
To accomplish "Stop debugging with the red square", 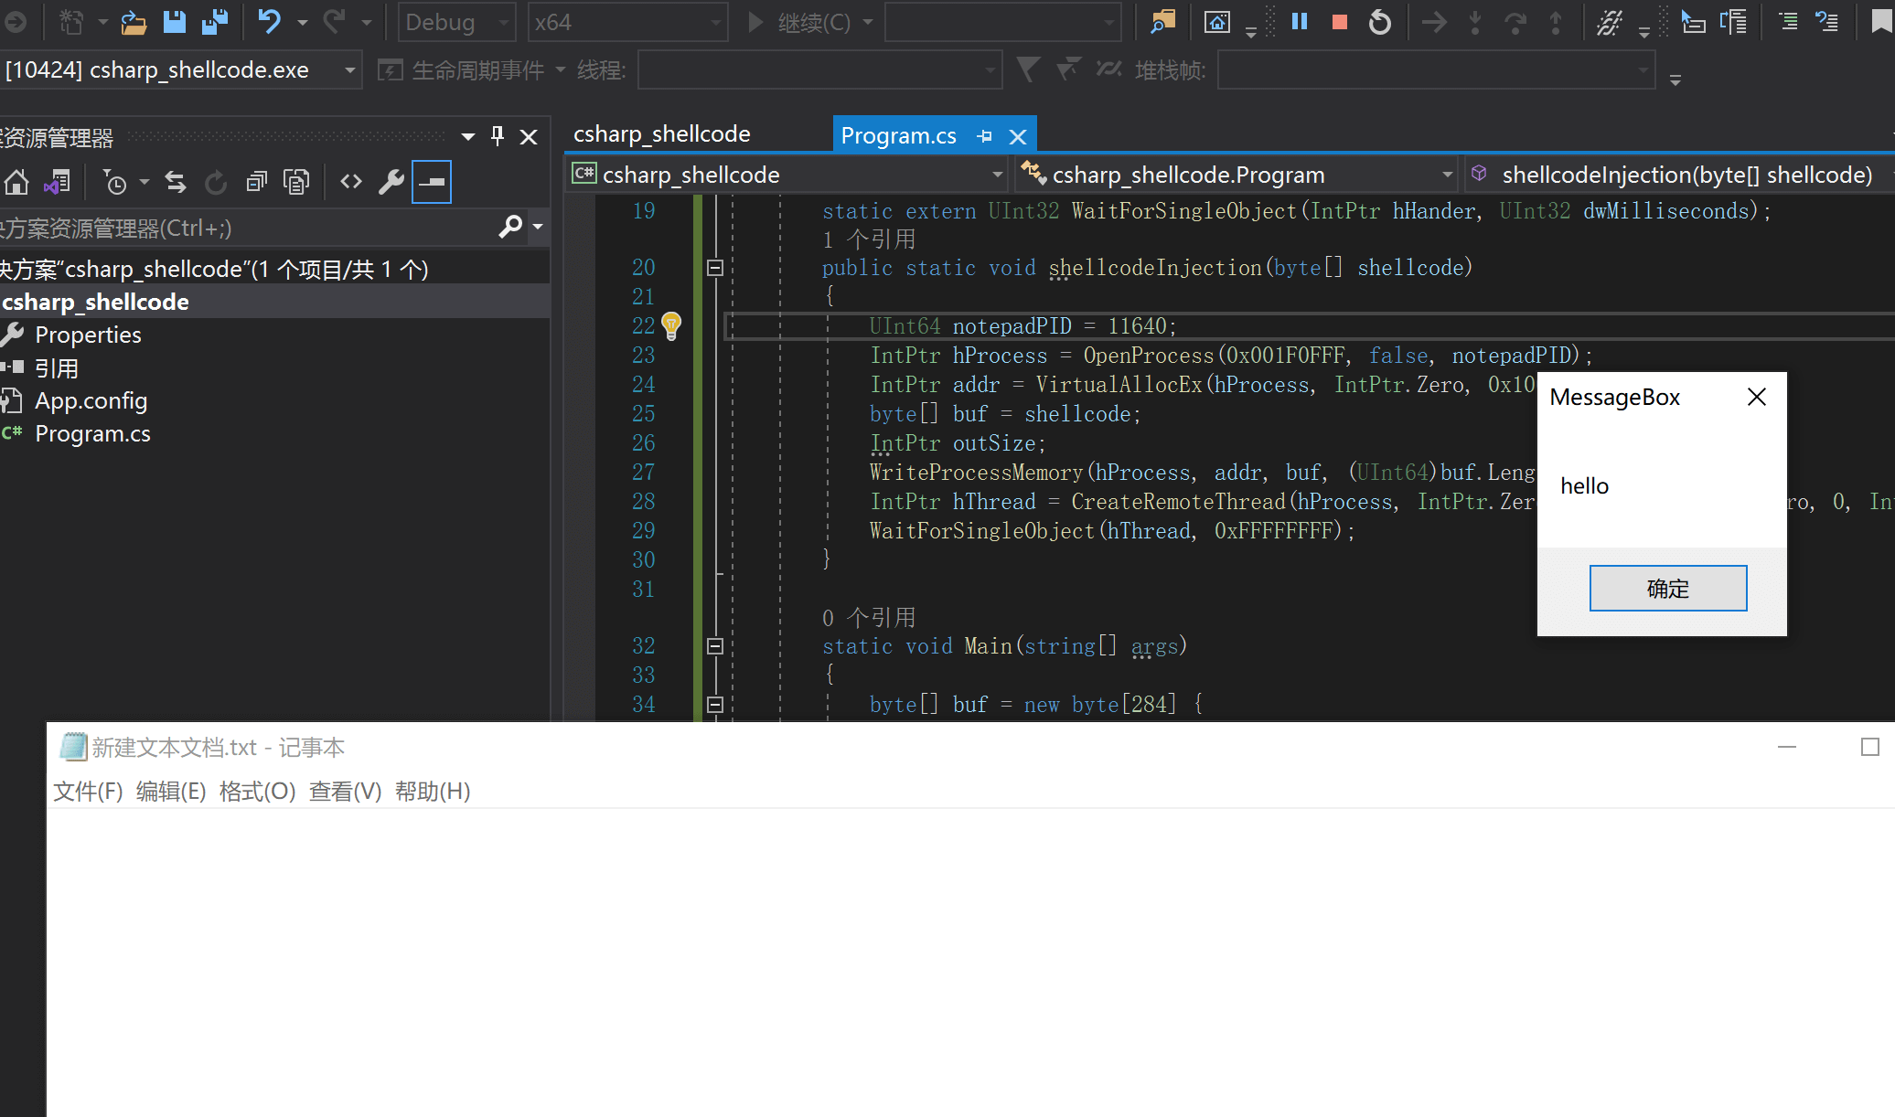I will point(1340,22).
